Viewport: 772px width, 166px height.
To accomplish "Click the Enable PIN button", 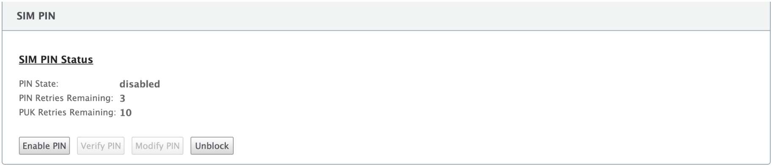I will click(x=44, y=146).
